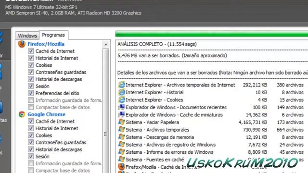Click the ANÁLISIS COMPLETO status line
This screenshot has height=173, width=308.
click(157, 44)
